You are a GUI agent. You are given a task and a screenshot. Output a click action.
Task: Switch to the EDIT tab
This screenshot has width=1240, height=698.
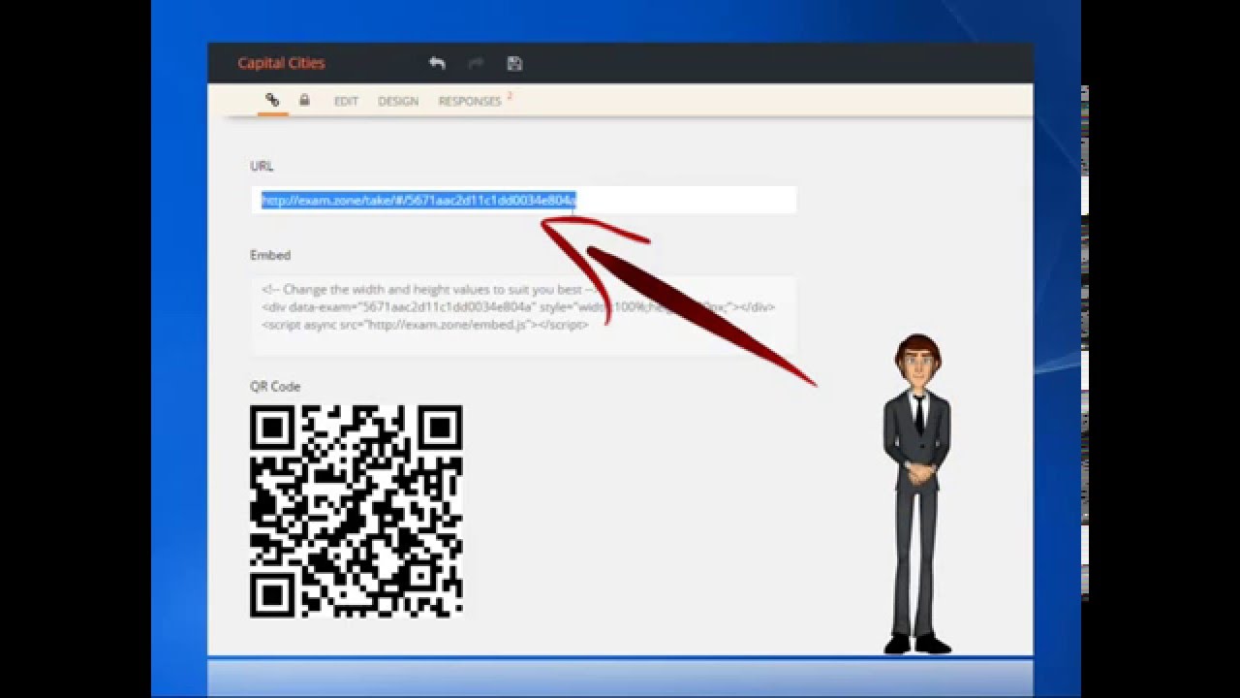tap(346, 101)
